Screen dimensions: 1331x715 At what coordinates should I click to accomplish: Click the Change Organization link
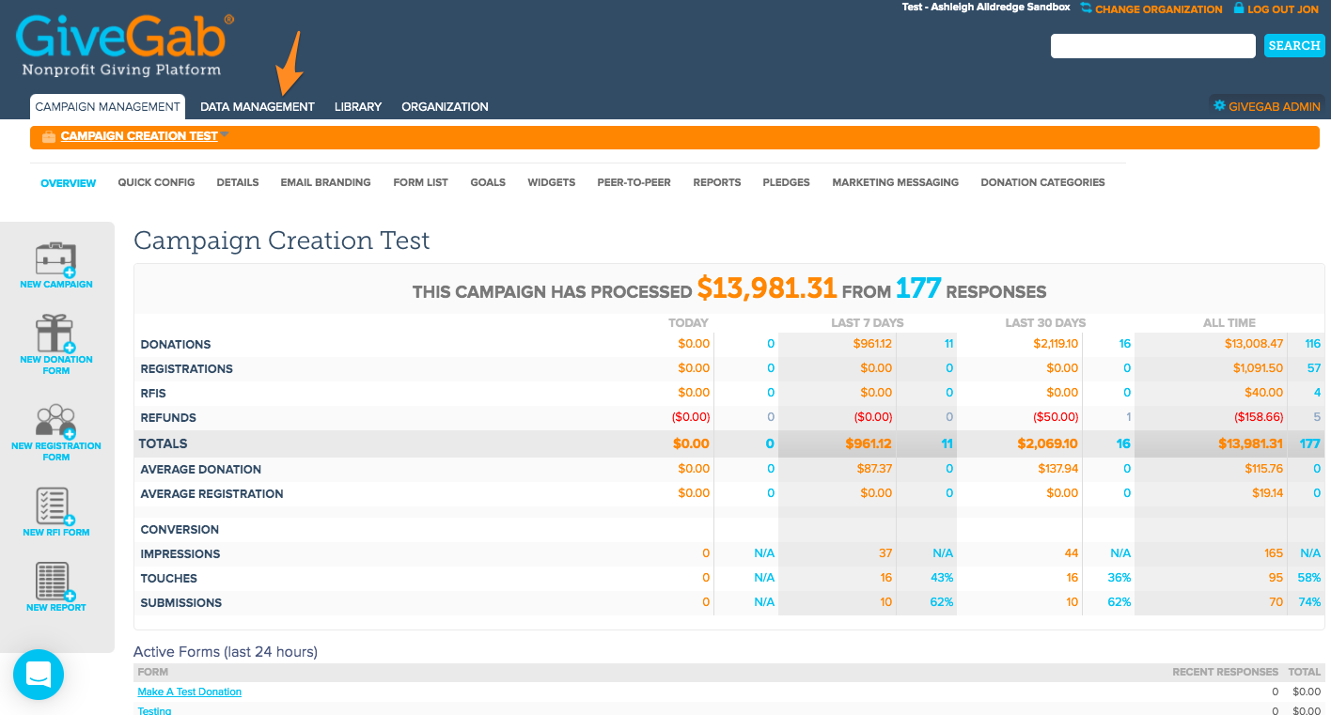click(1159, 9)
